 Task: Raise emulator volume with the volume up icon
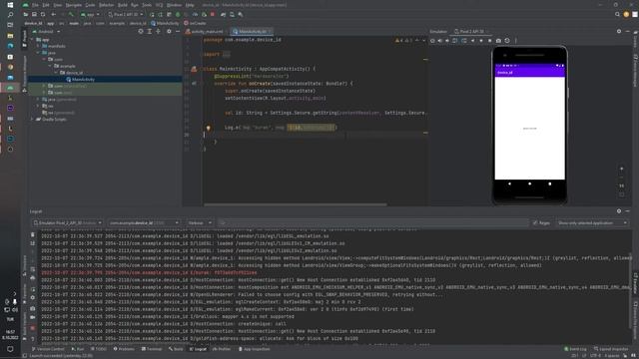(x=440, y=41)
